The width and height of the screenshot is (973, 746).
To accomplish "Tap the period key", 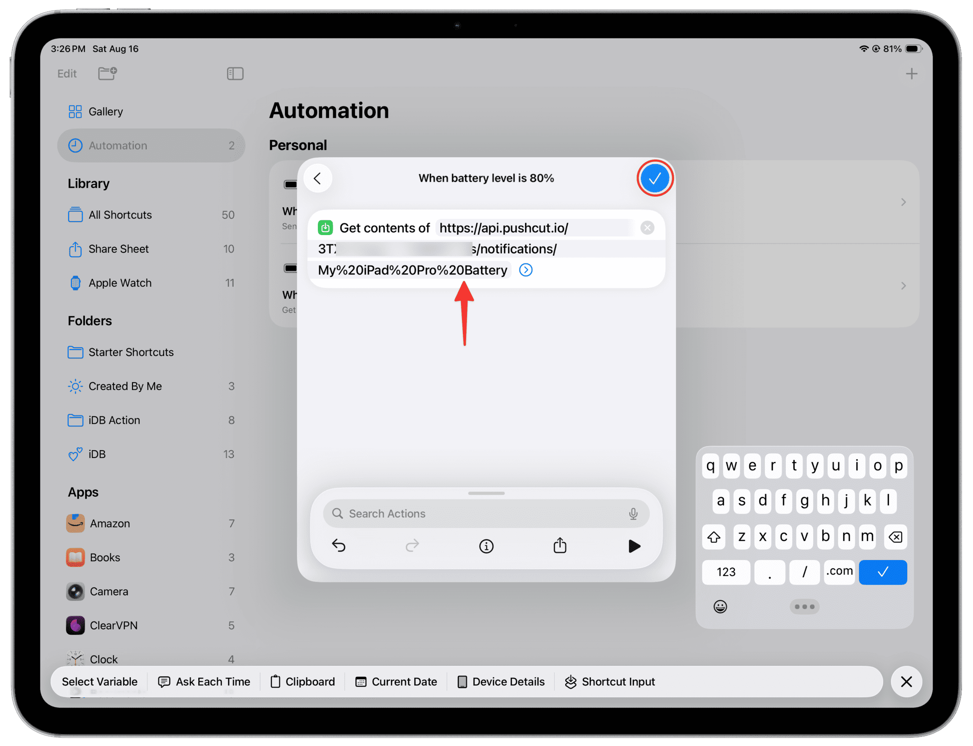I will tap(770, 572).
